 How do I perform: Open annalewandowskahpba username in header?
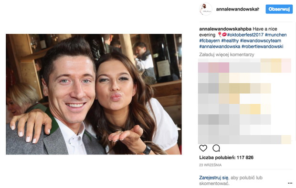237,9
